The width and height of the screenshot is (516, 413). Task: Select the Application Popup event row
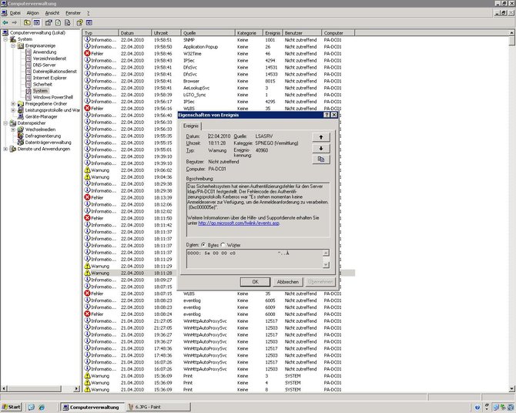pos(219,47)
